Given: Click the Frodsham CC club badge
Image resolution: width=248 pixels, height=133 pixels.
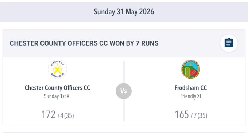Looking at the screenshot, I should [x=191, y=69].
